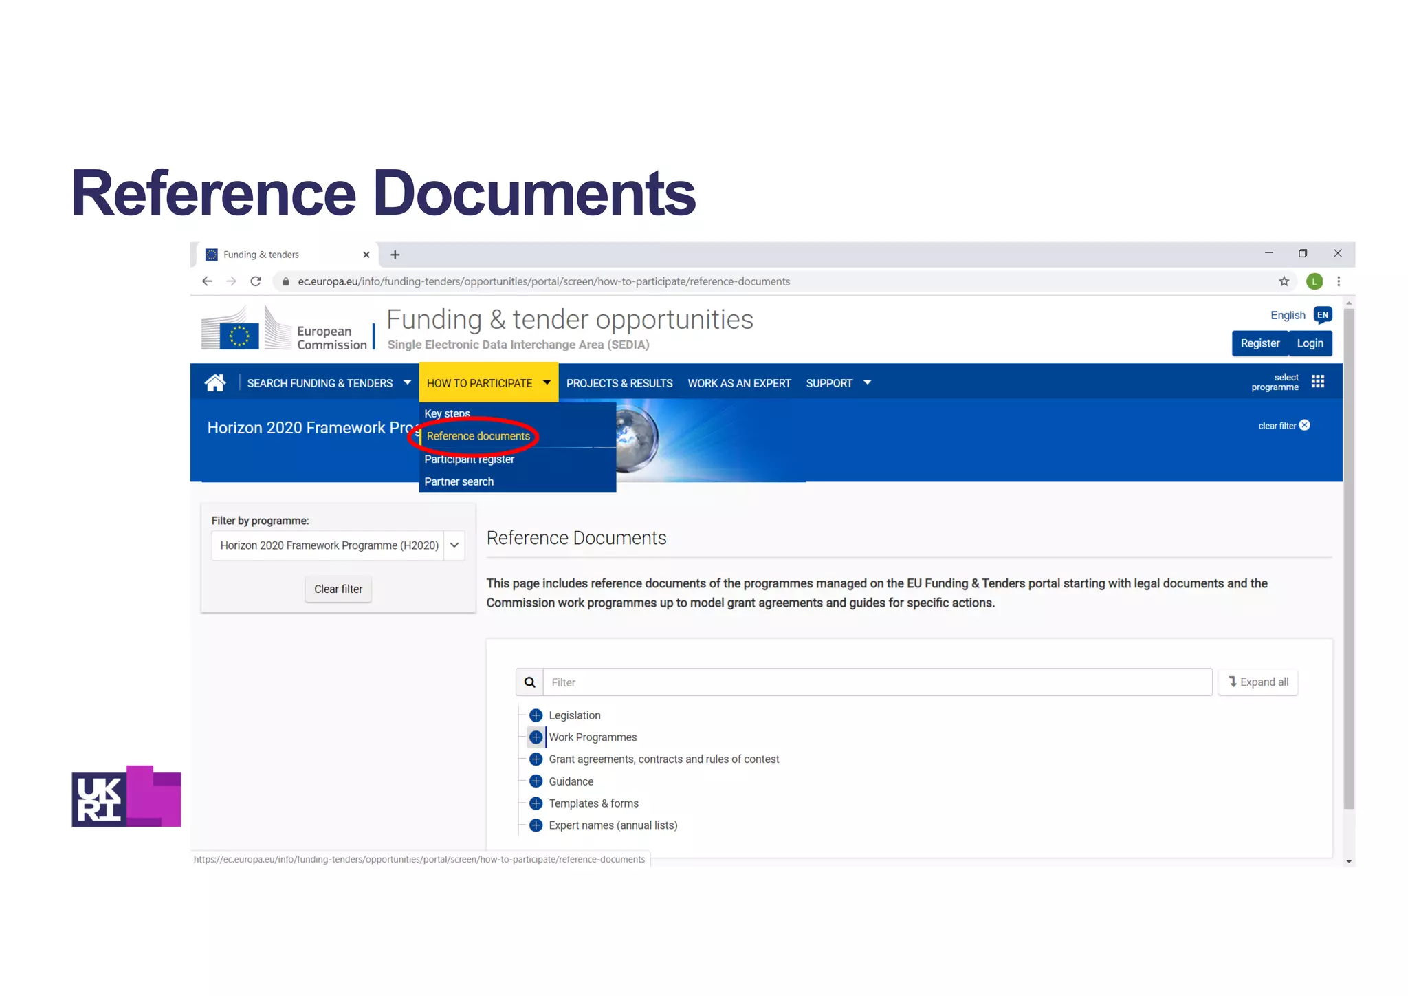Screen dimensions: 1408x996
Task: Expand the Legislation node
Action: [x=536, y=715]
